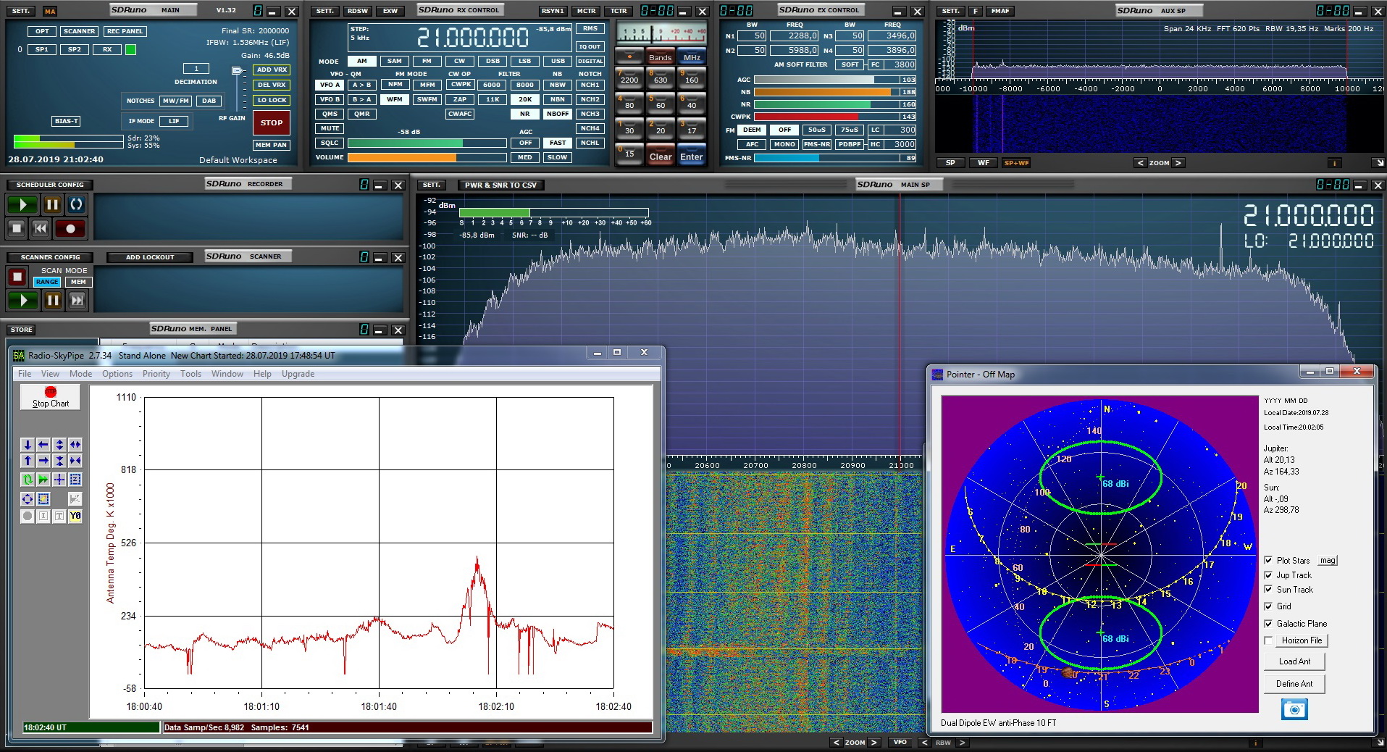This screenshot has width=1387, height=752.
Task: Open the Tools menu in Radio-SkyPipe
Action: click(x=190, y=374)
